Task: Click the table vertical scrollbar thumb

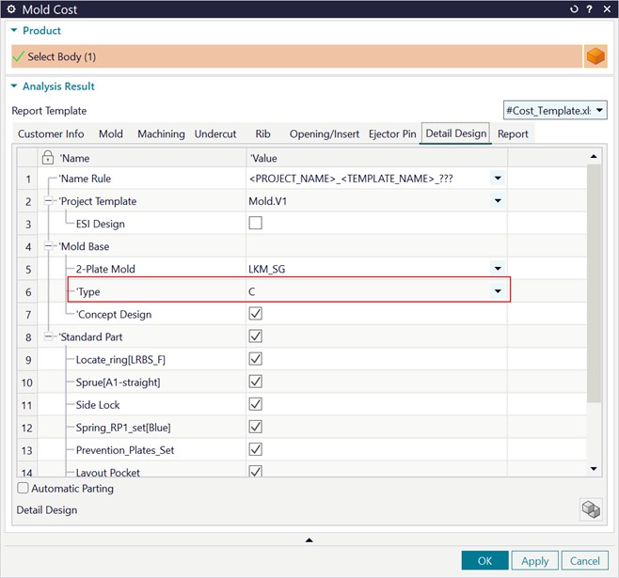Action: [x=594, y=284]
